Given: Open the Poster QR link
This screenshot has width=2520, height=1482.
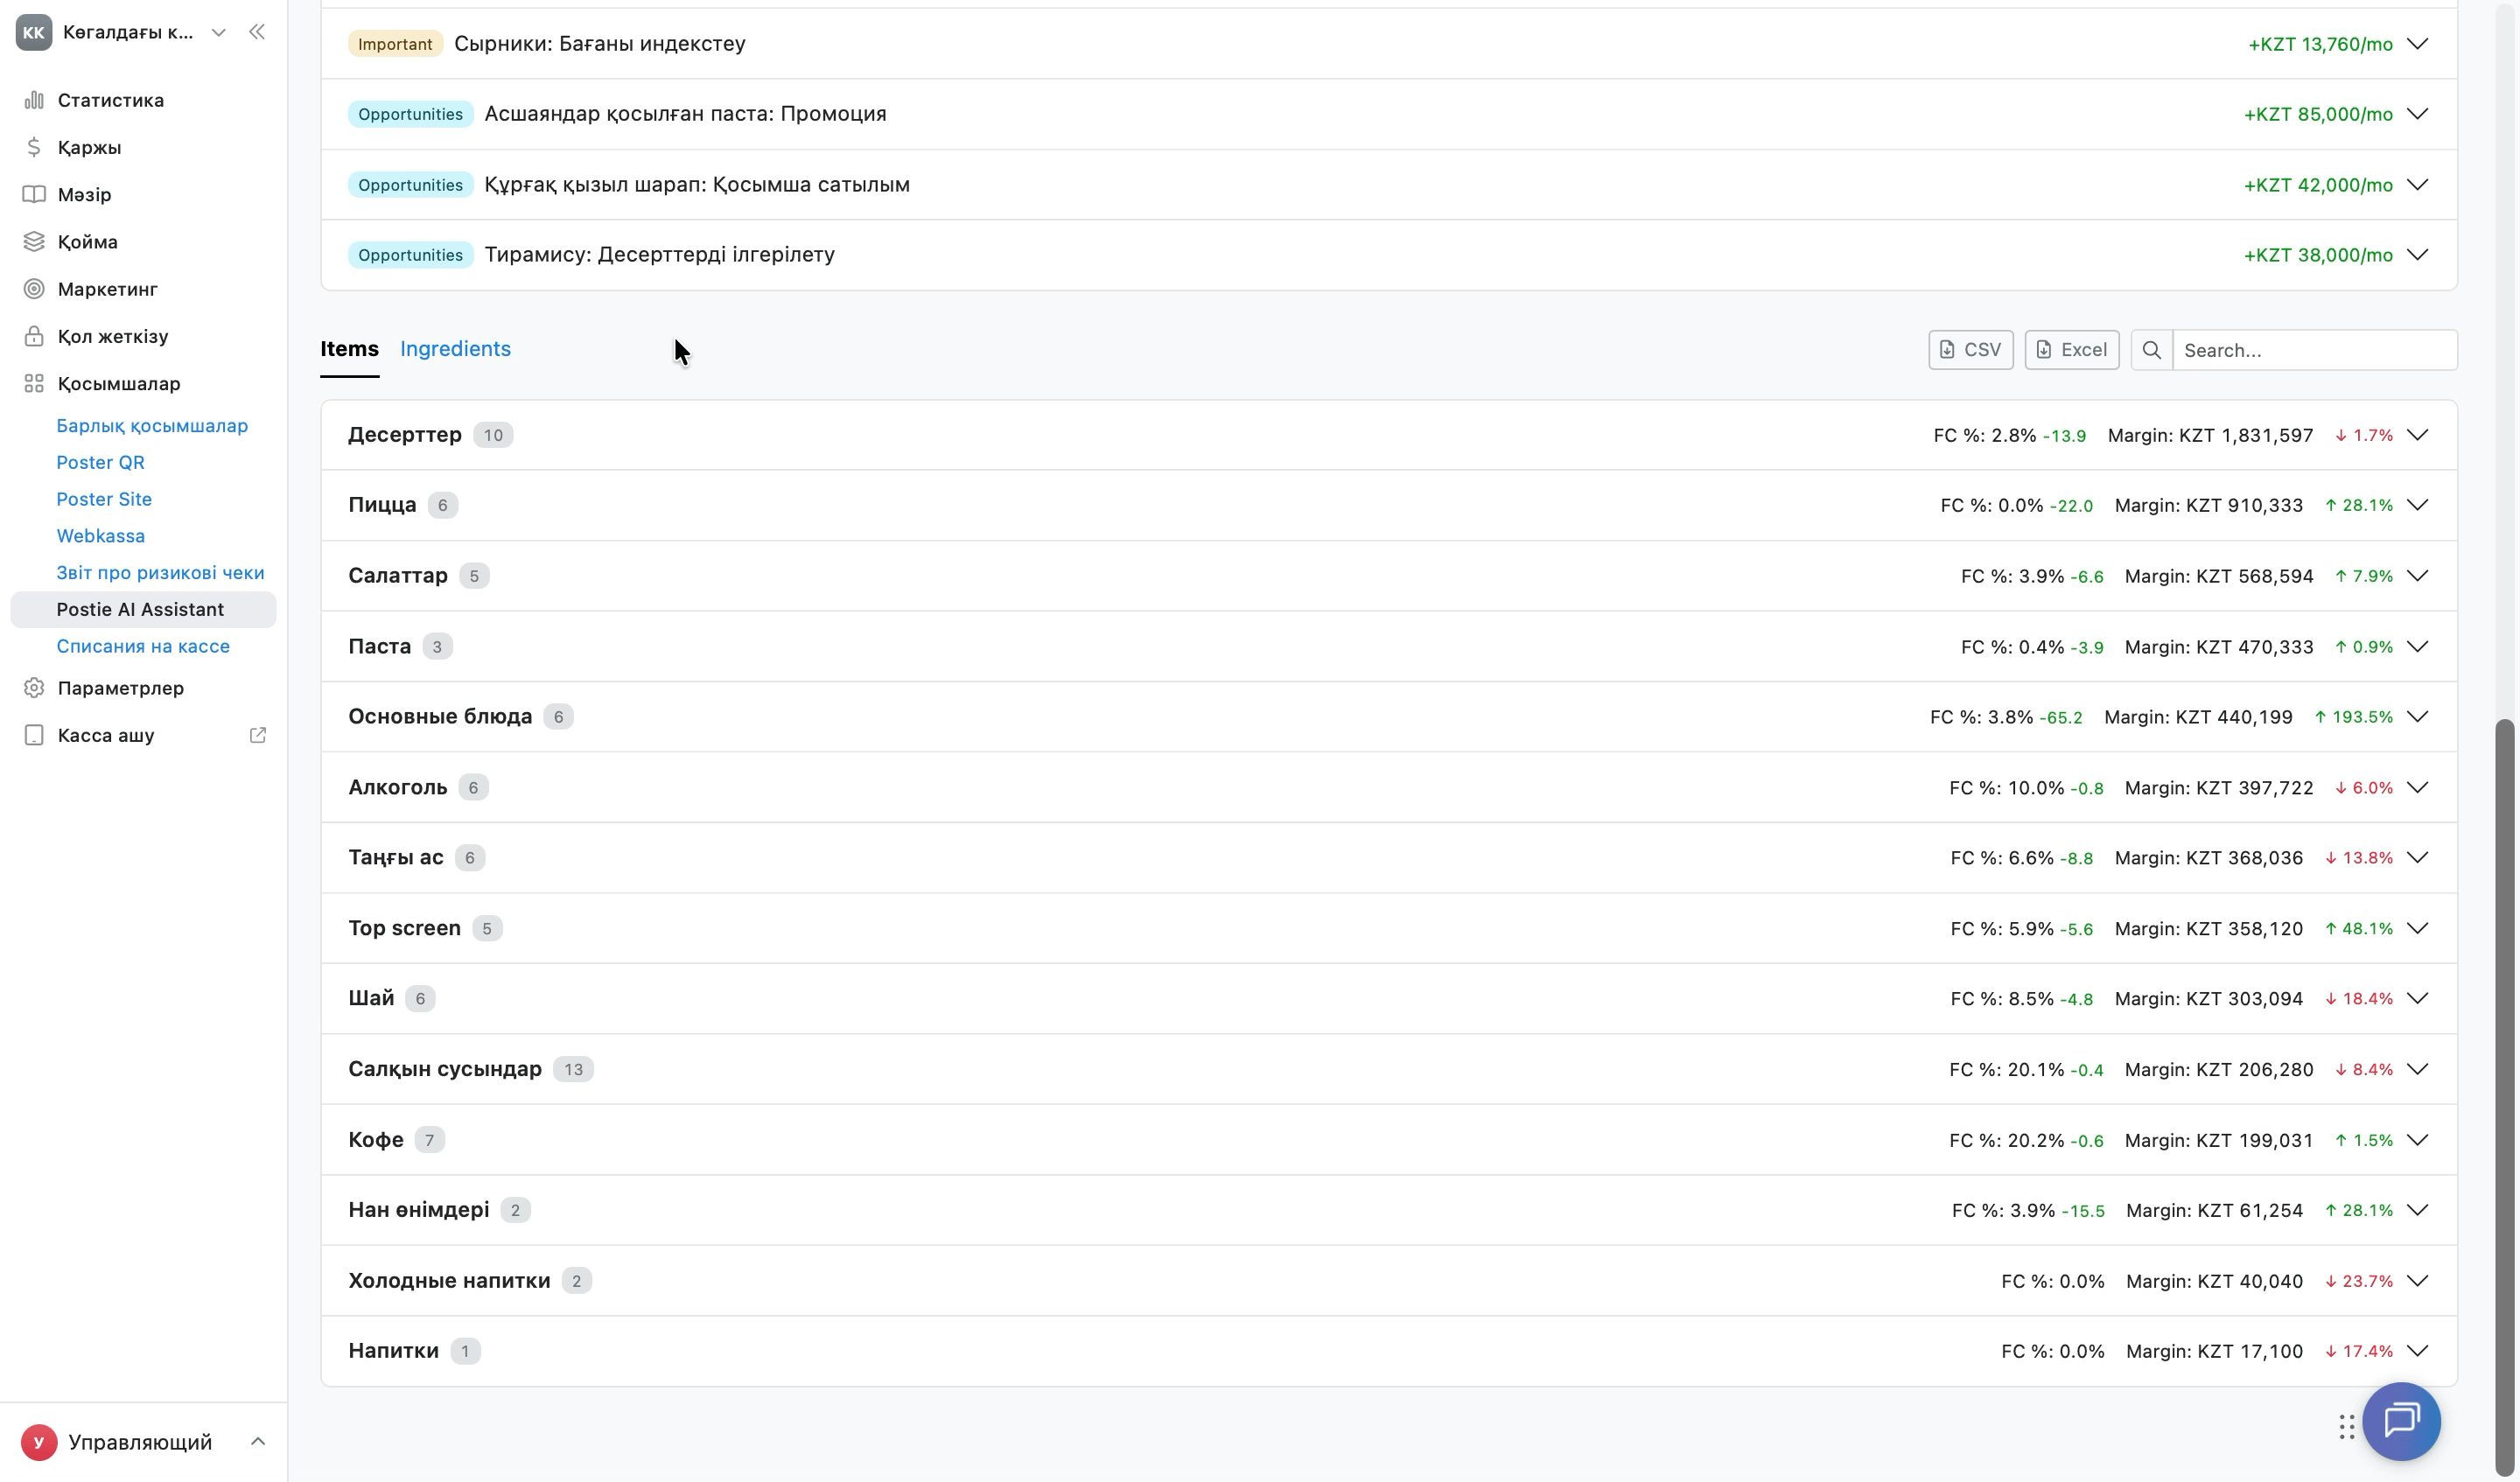Looking at the screenshot, I should pos(100,462).
